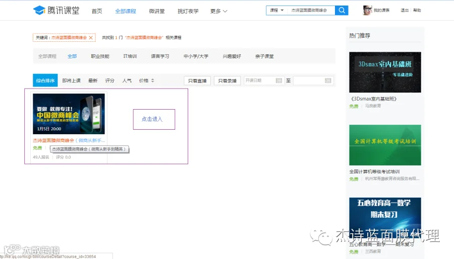Click the Tencent Classroom logo
Screen dimensions: 454x259
coord(56,11)
